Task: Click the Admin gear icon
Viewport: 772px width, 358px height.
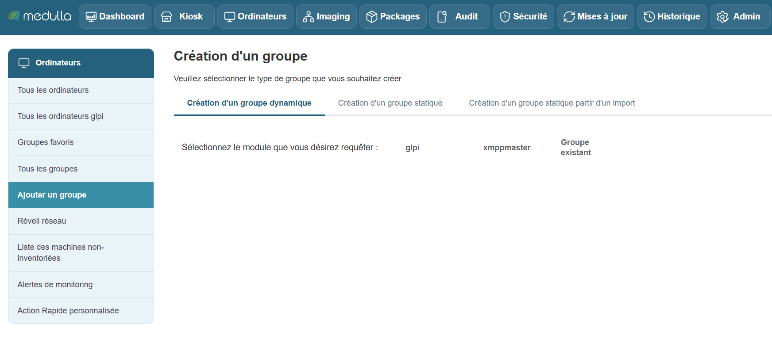Action: pos(722,17)
